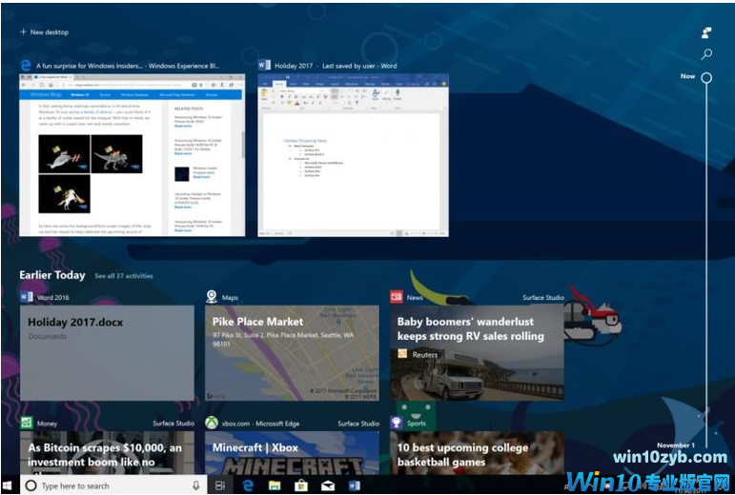Viewport: 735px width, 495px height.
Task: Click the timeline search magnifier icon
Action: coord(706,54)
